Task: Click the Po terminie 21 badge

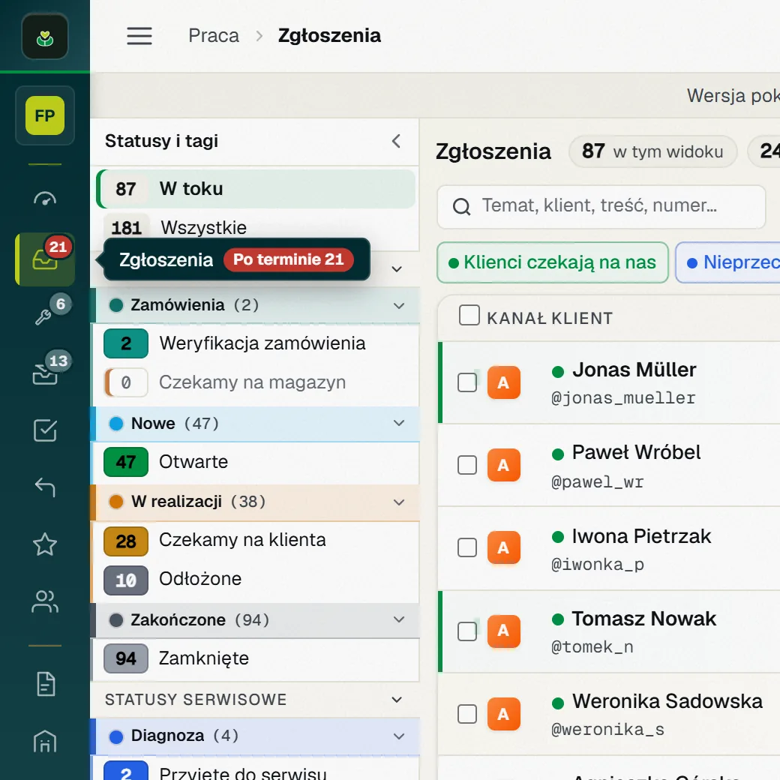Action: [x=288, y=259]
